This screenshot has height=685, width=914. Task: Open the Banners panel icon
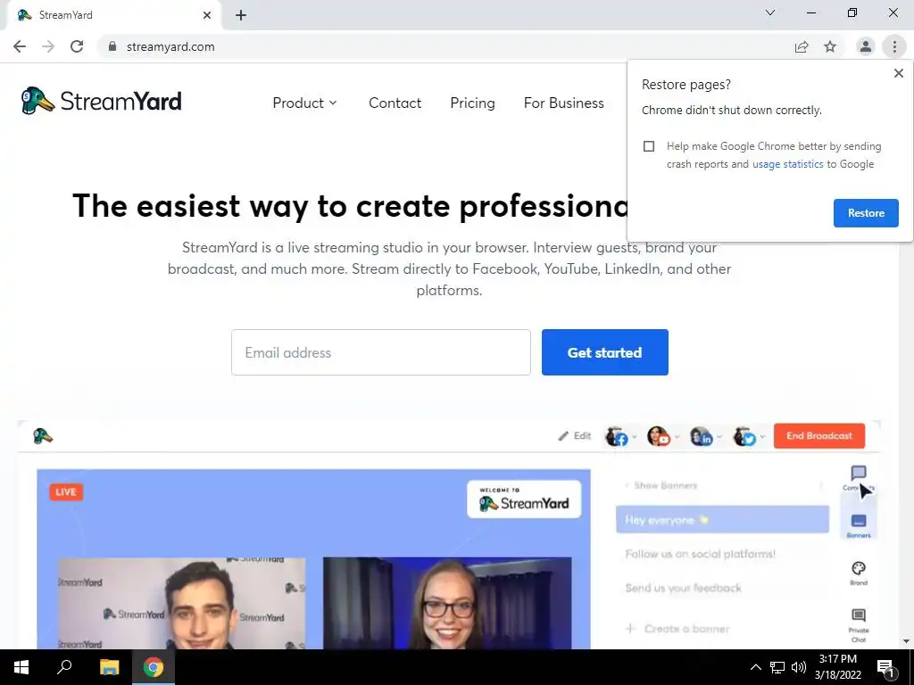(858, 525)
